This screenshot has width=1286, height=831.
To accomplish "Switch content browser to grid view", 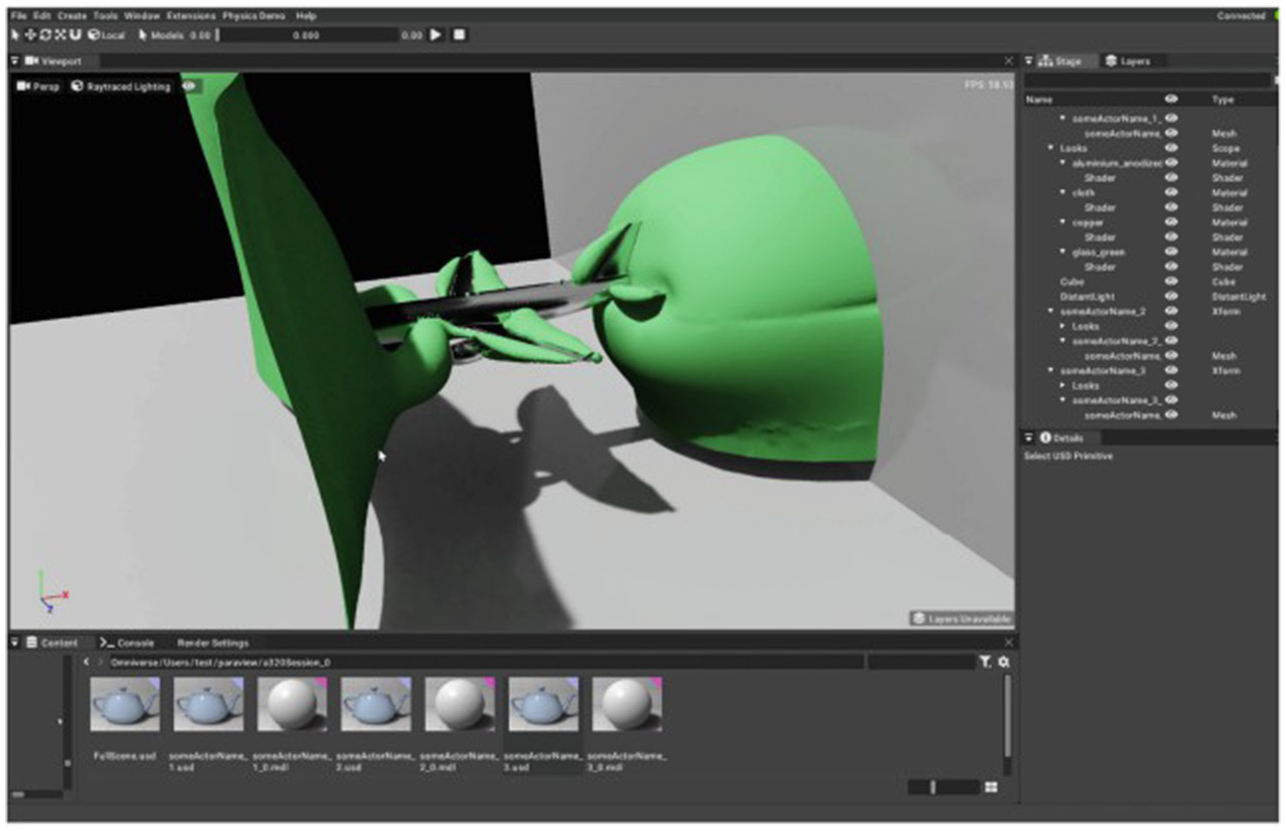I will tap(991, 787).
